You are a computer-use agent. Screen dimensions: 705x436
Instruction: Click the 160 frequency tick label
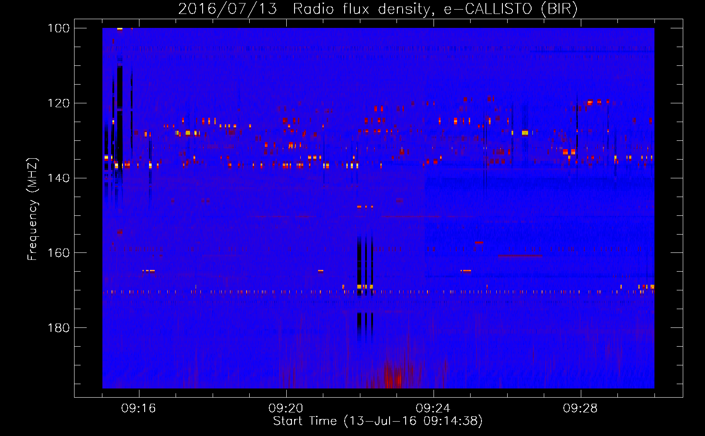click(x=58, y=253)
